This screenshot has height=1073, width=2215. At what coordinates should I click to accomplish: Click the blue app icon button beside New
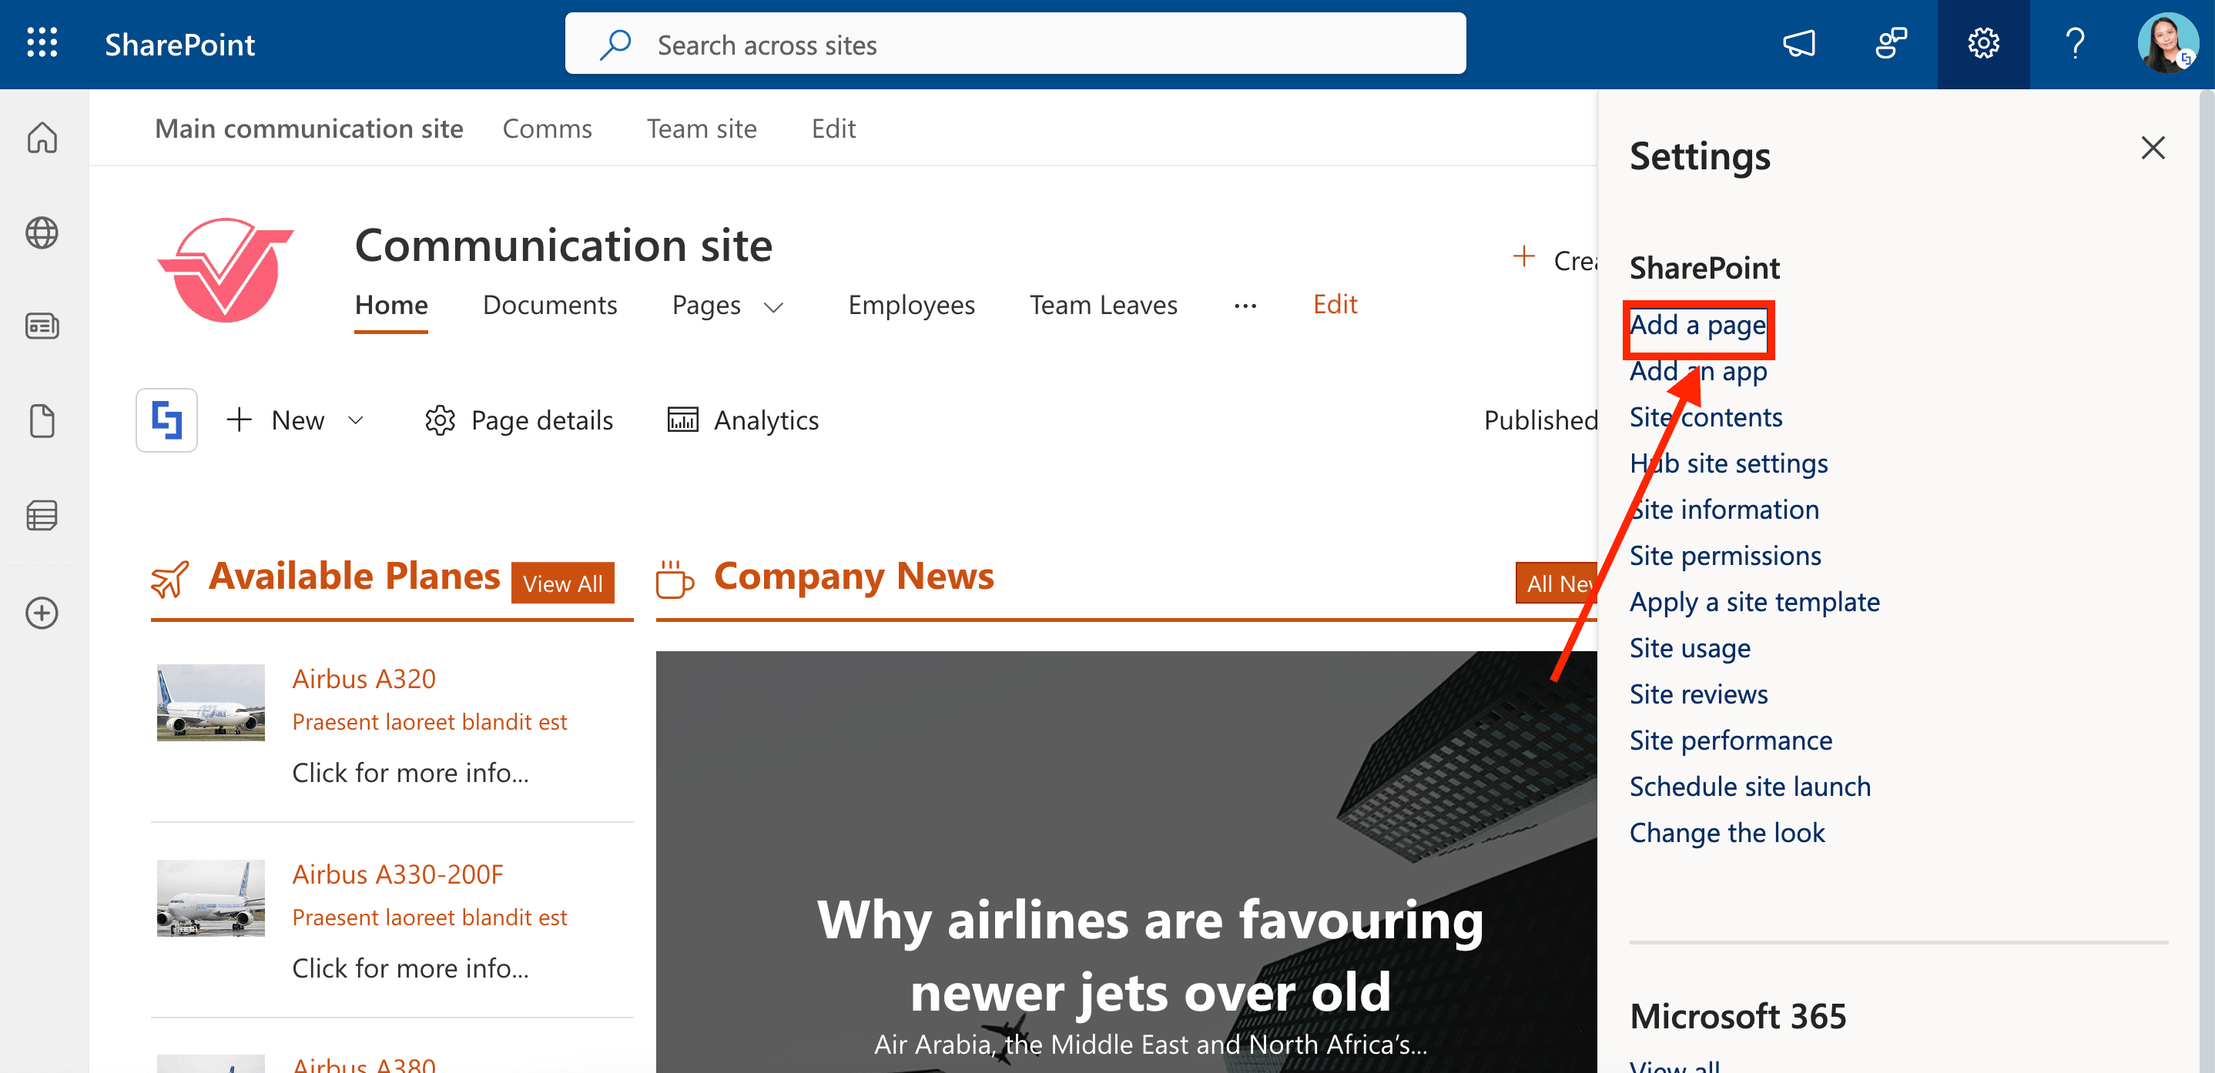pos(167,420)
